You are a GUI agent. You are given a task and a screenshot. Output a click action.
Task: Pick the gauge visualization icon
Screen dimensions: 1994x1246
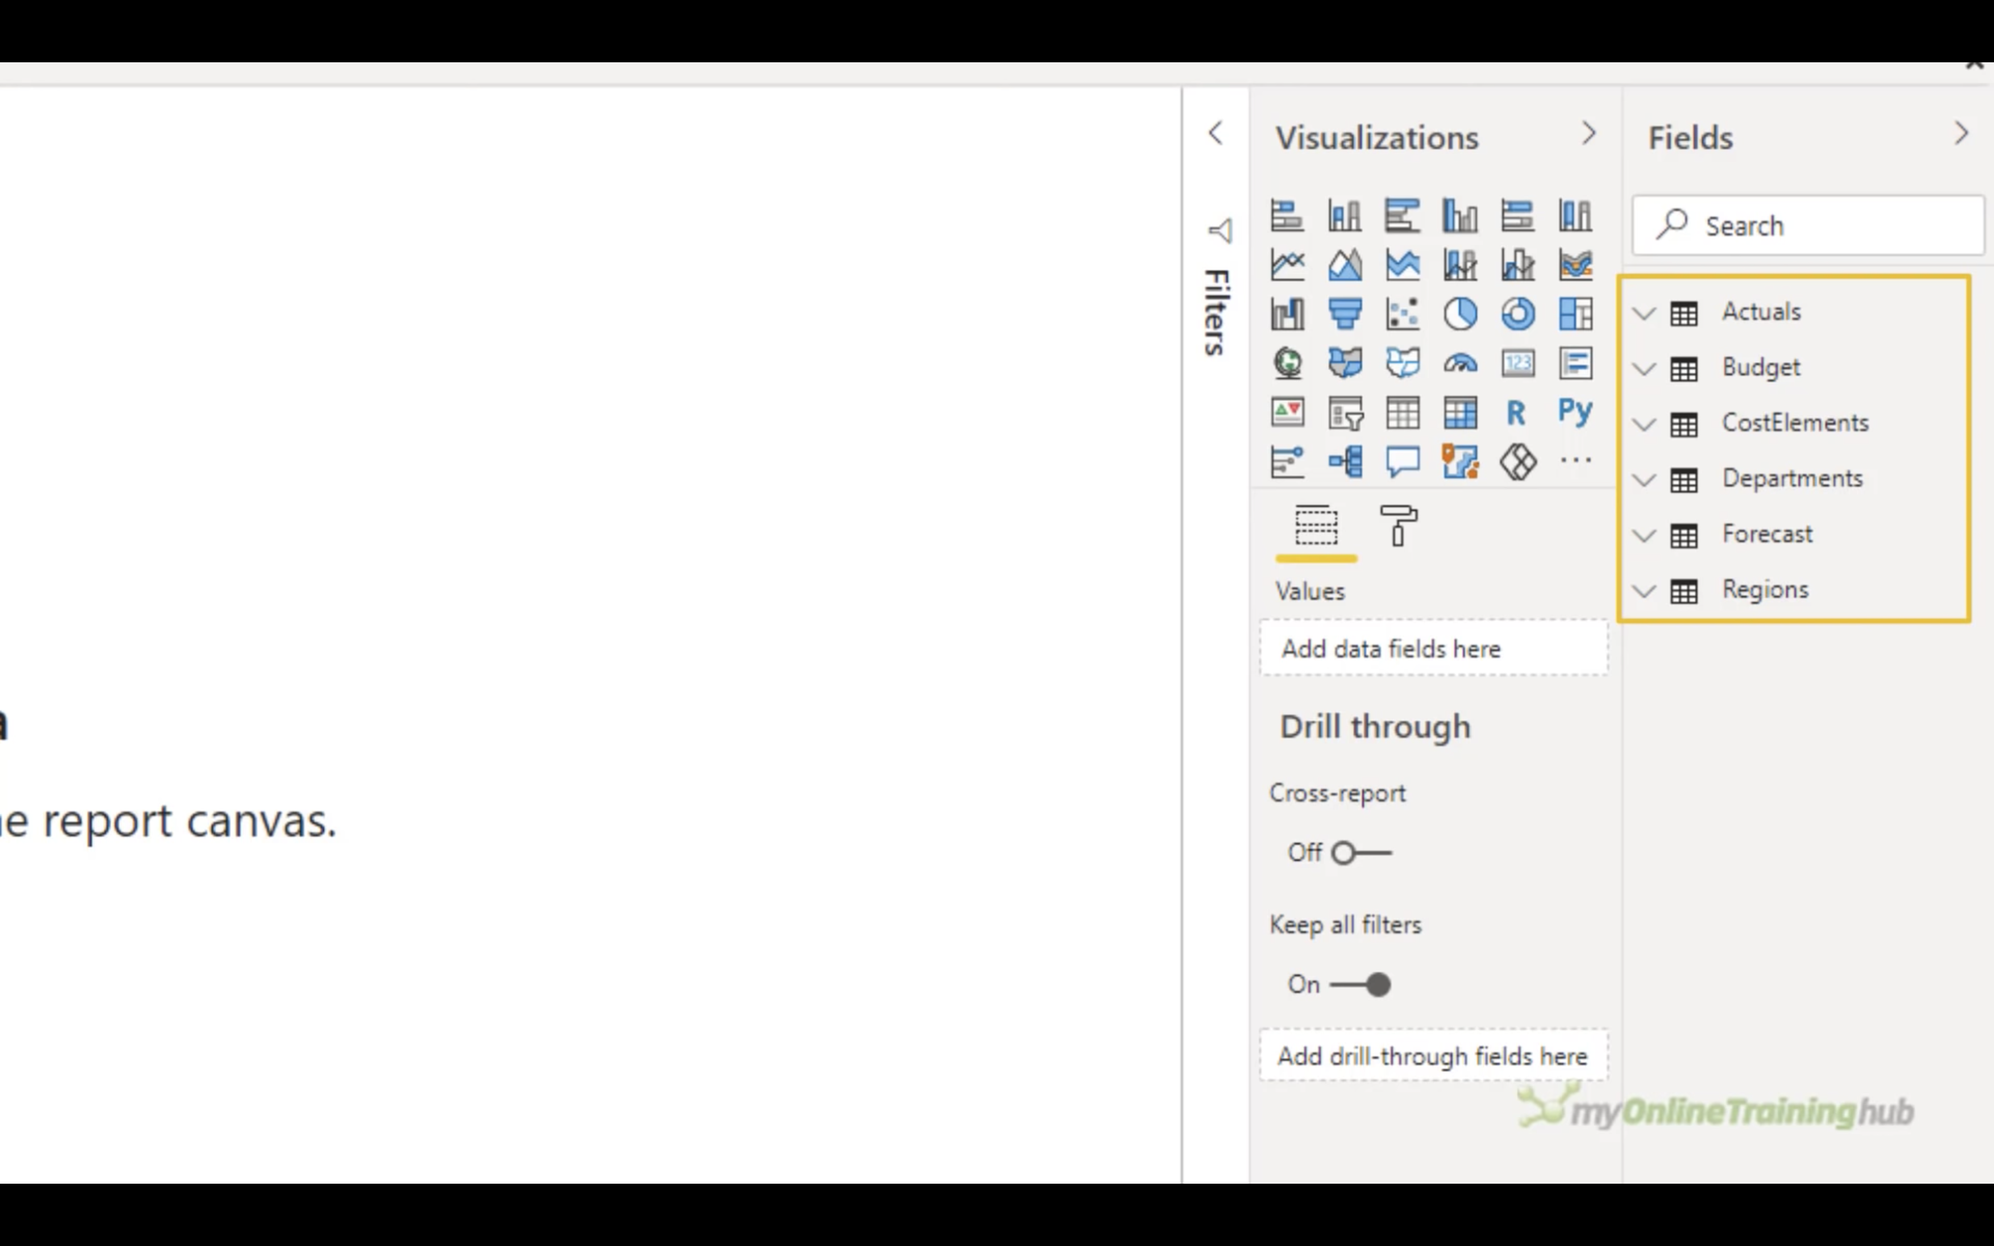tap(1460, 363)
